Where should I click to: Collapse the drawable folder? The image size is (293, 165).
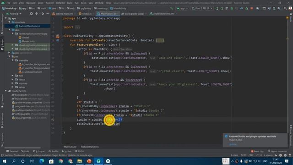(13, 60)
